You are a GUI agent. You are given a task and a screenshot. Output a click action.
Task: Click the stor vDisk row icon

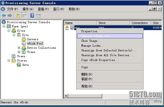[72, 28]
